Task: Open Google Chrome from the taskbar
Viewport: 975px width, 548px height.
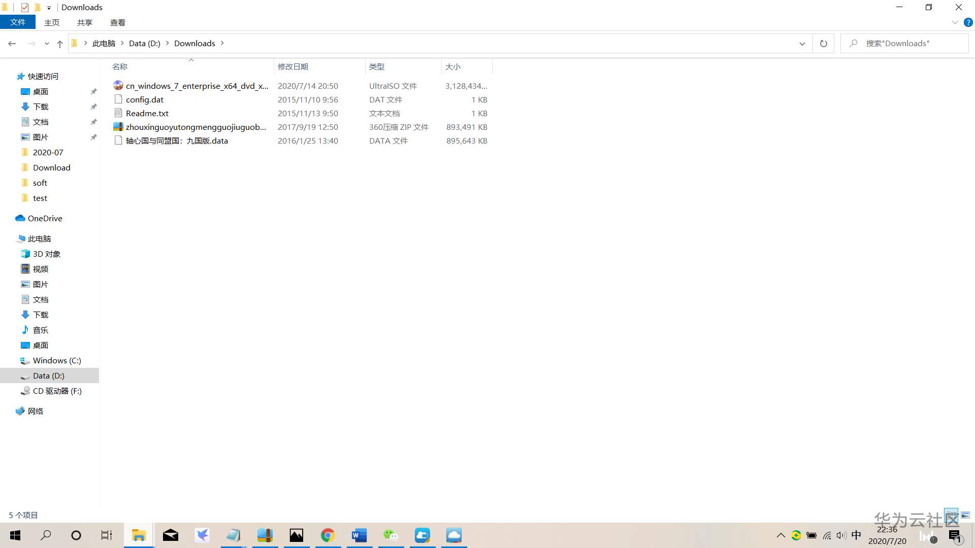Action: (x=328, y=535)
